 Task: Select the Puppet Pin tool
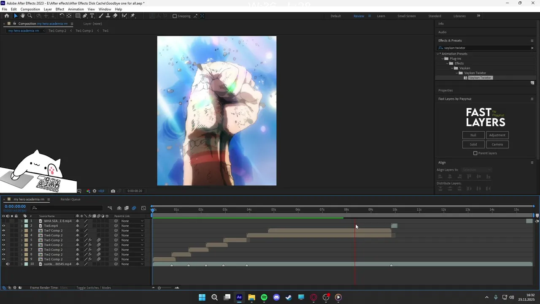point(132,16)
